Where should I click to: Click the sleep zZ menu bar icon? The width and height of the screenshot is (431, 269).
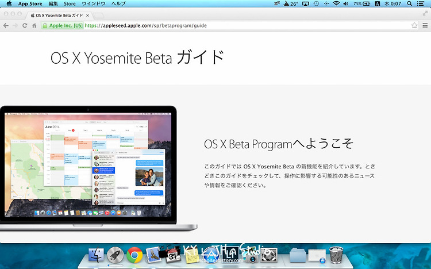coord(277,3)
